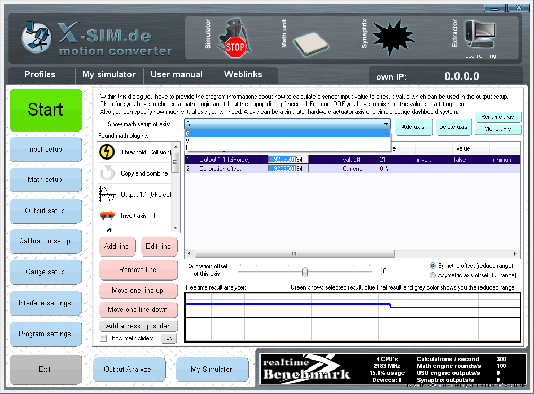Open the User manual menu
The height and width of the screenshot is (394, 534).
[x=177, y=75]
